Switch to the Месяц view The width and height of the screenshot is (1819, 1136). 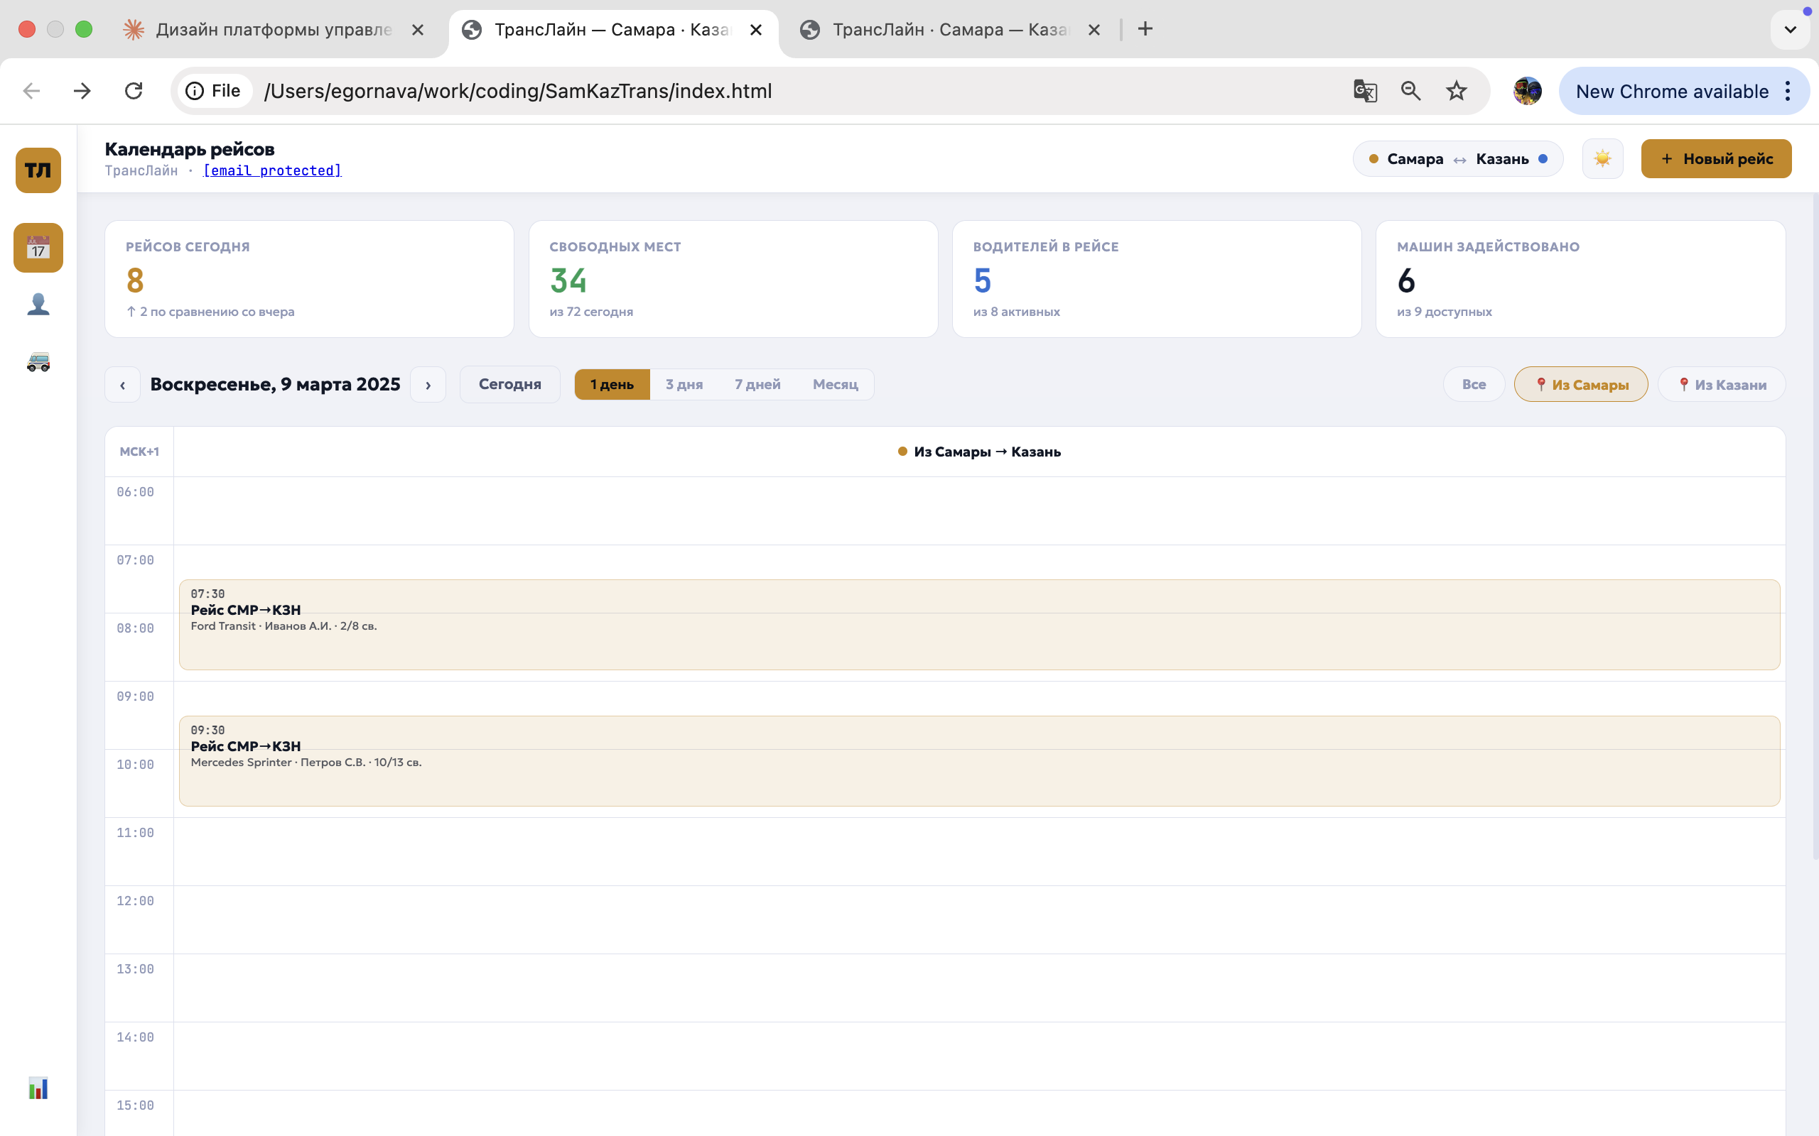pos(834,385)
